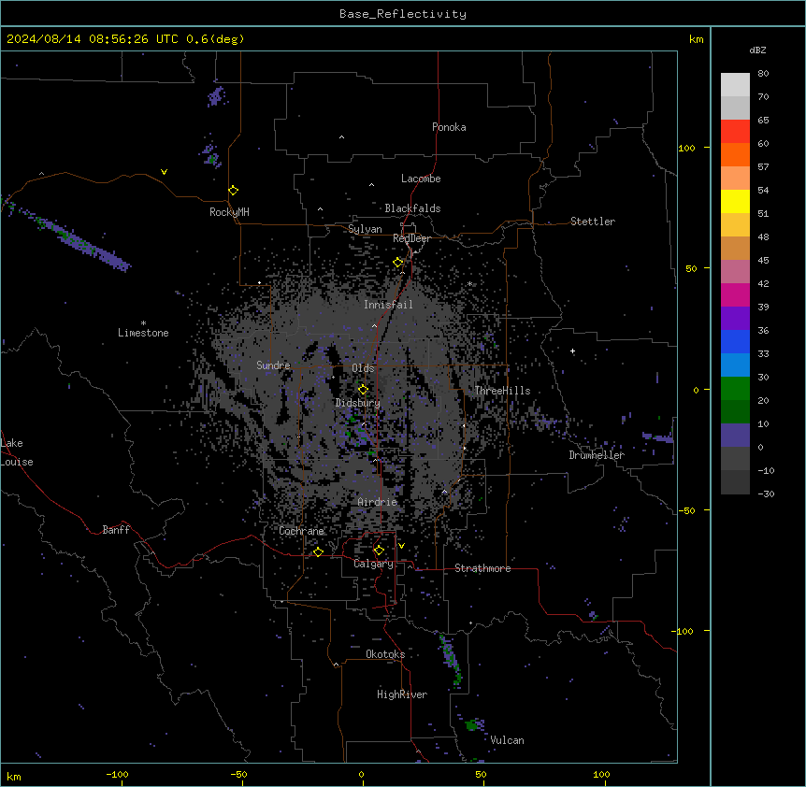Select the Sundre map label

(x=273, y=365)
